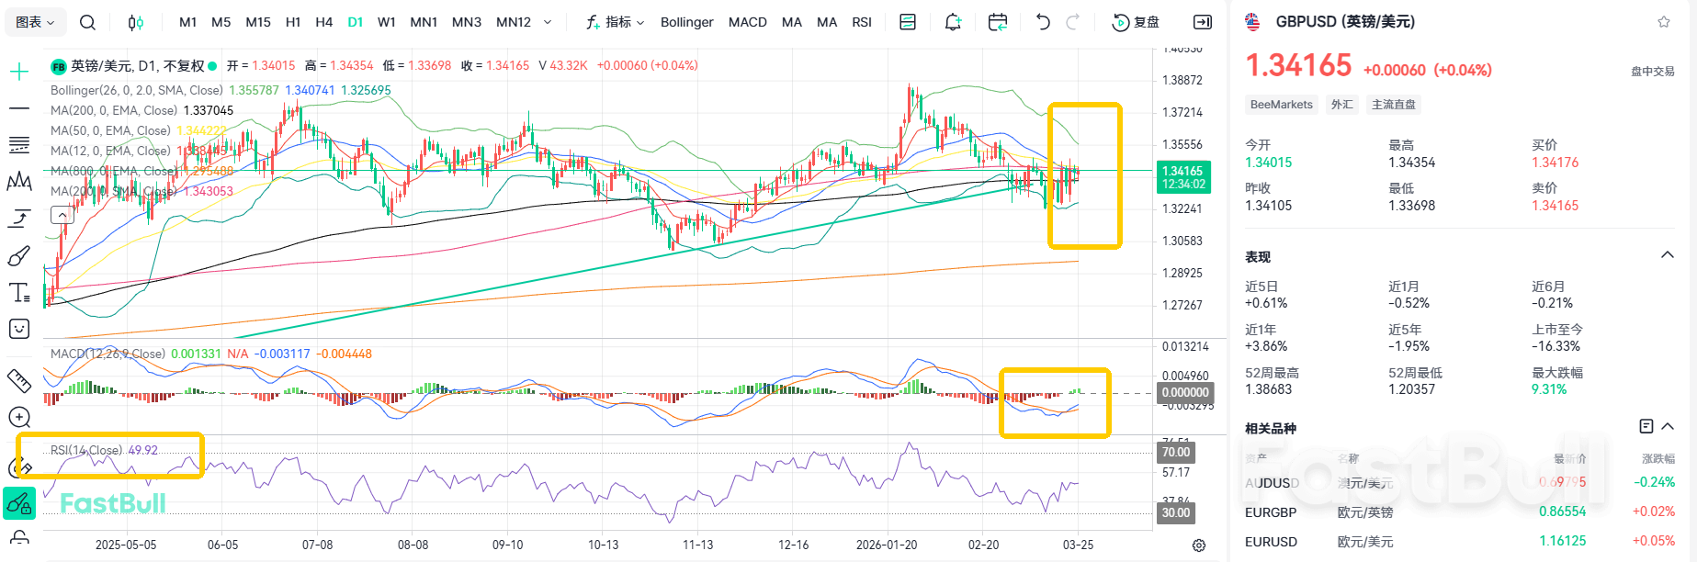Switch to M1 timeframe

pyautogui.click(x=187, y=22)
